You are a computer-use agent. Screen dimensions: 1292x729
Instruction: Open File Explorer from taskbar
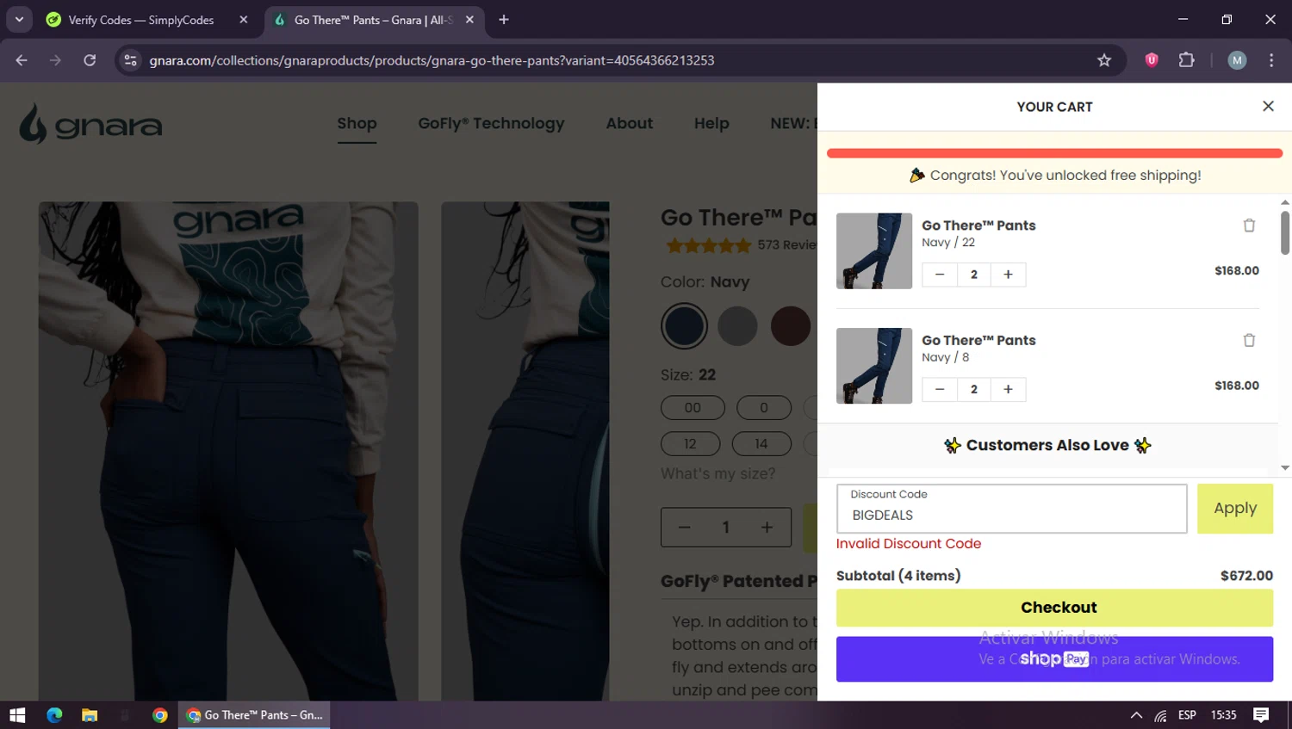[x=90, y=715]
